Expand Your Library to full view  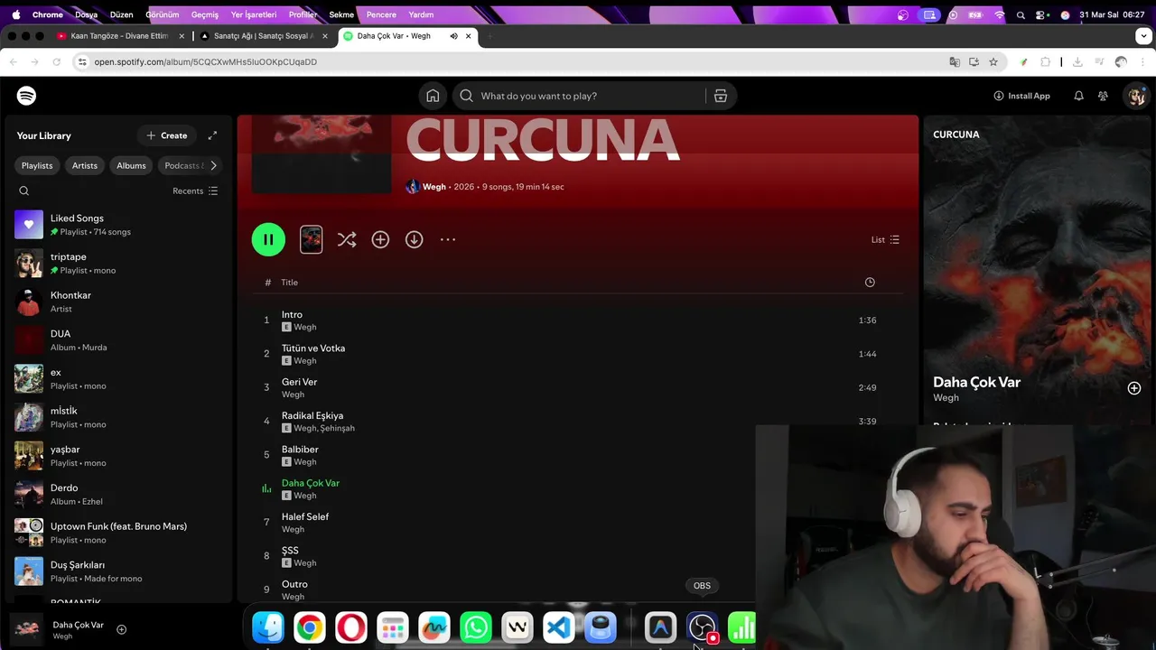click(x=212, y=135)
